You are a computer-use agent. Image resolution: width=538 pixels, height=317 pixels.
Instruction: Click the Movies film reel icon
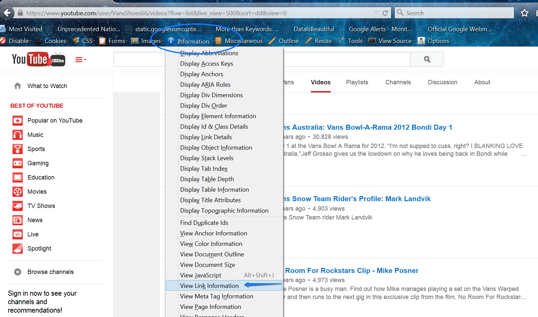[18, 192]
